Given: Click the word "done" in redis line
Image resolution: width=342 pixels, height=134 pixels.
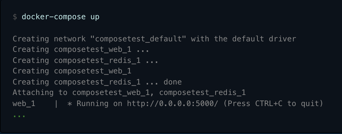Looking at the screenshot, I should [x=172, y=82].
